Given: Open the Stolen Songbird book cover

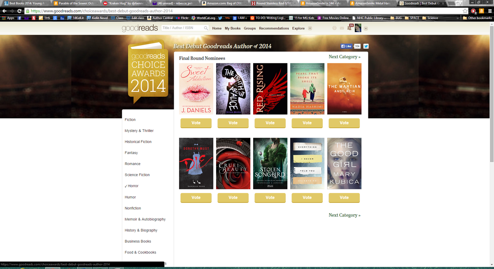Looking at the screenshot, I should click(x=270, y=163).
